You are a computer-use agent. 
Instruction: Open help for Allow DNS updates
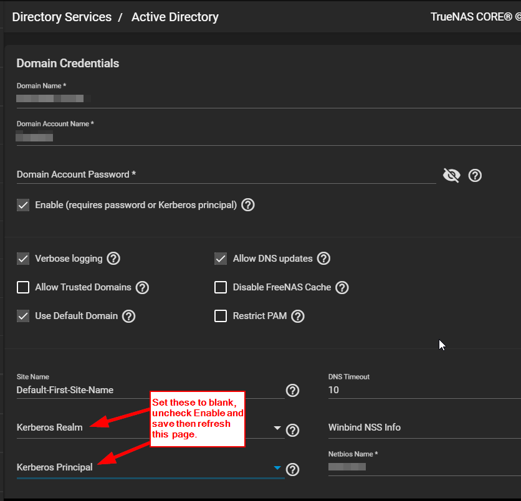pos(323,259)
